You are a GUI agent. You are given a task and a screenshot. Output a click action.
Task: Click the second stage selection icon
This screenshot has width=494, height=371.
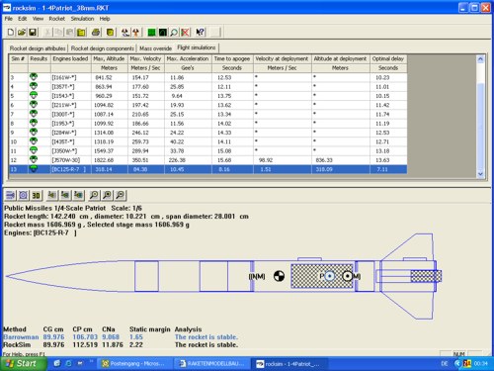point(65,195)
